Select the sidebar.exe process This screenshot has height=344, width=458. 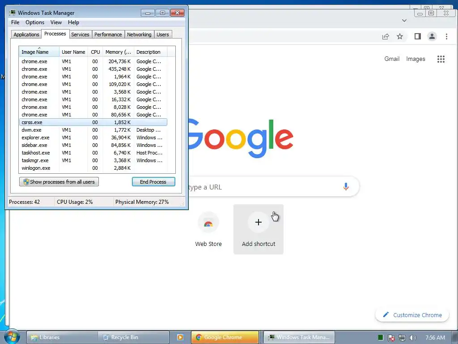click(93, 145)
